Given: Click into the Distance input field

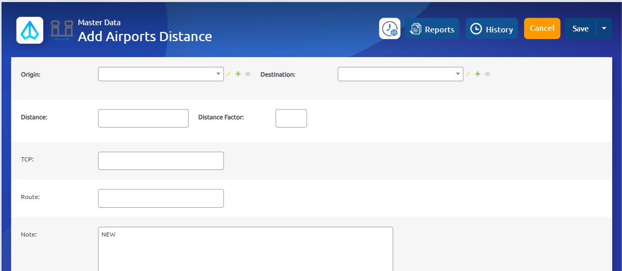Looking at the screenshot, I should pos(143,118).
